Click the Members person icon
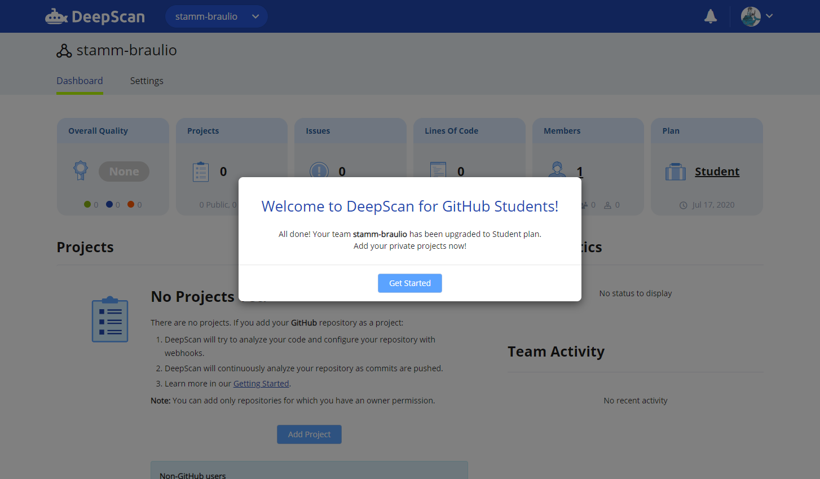Image resolution: width=820 pixels, height=479 pixels. click(557, 169)
